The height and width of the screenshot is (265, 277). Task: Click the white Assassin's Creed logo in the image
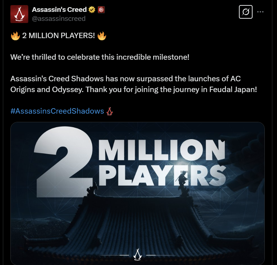point(138,254)
